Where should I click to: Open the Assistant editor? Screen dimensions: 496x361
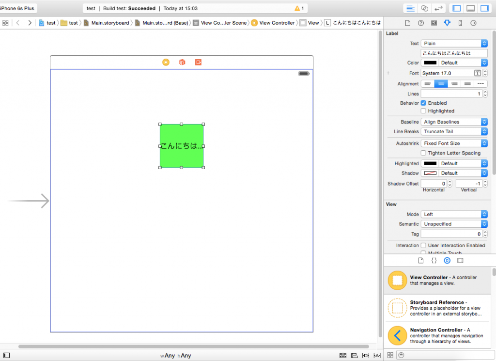pos(424,8)
